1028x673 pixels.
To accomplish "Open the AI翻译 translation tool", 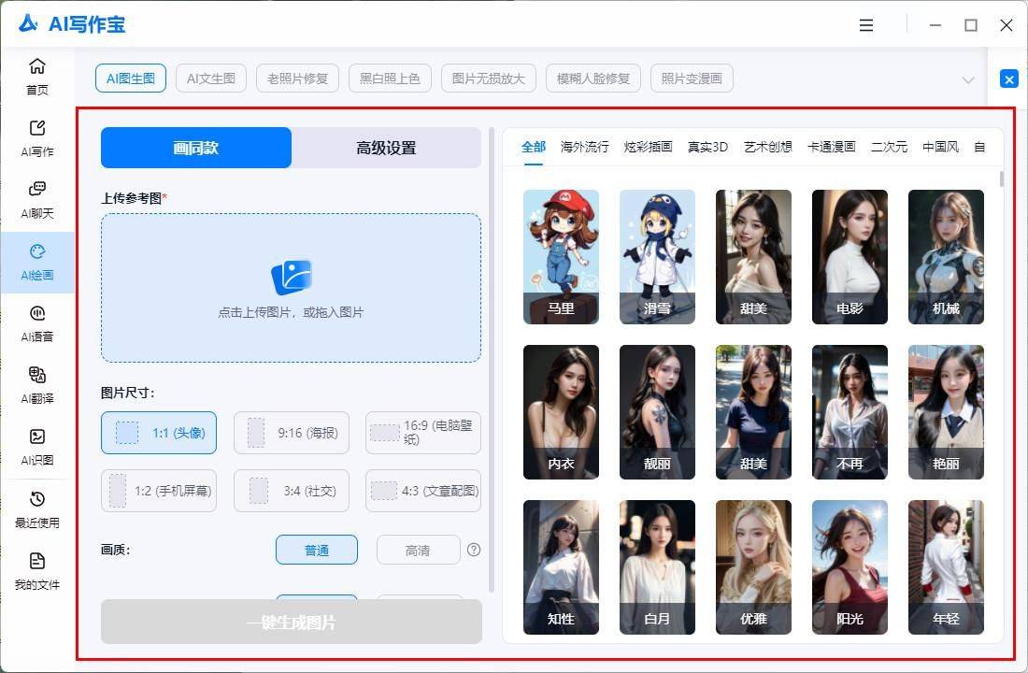I will click(x=36, y=385).
